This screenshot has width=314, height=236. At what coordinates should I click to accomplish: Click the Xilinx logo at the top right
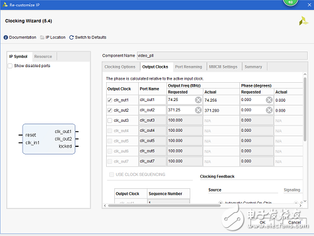(303, 21)
